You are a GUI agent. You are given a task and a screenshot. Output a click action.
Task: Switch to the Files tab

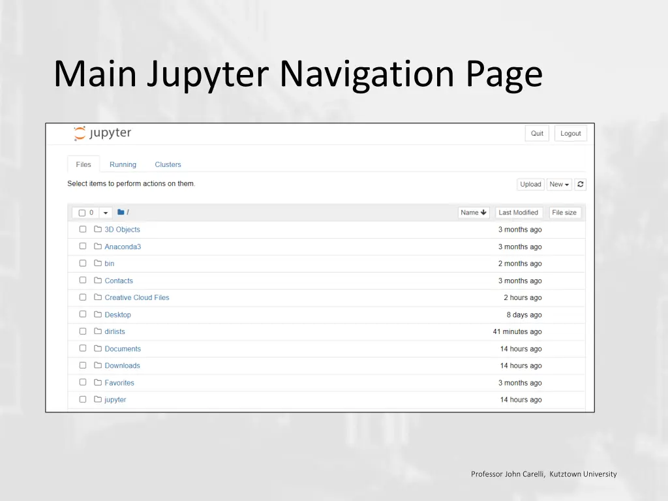(x=83, y=164)
